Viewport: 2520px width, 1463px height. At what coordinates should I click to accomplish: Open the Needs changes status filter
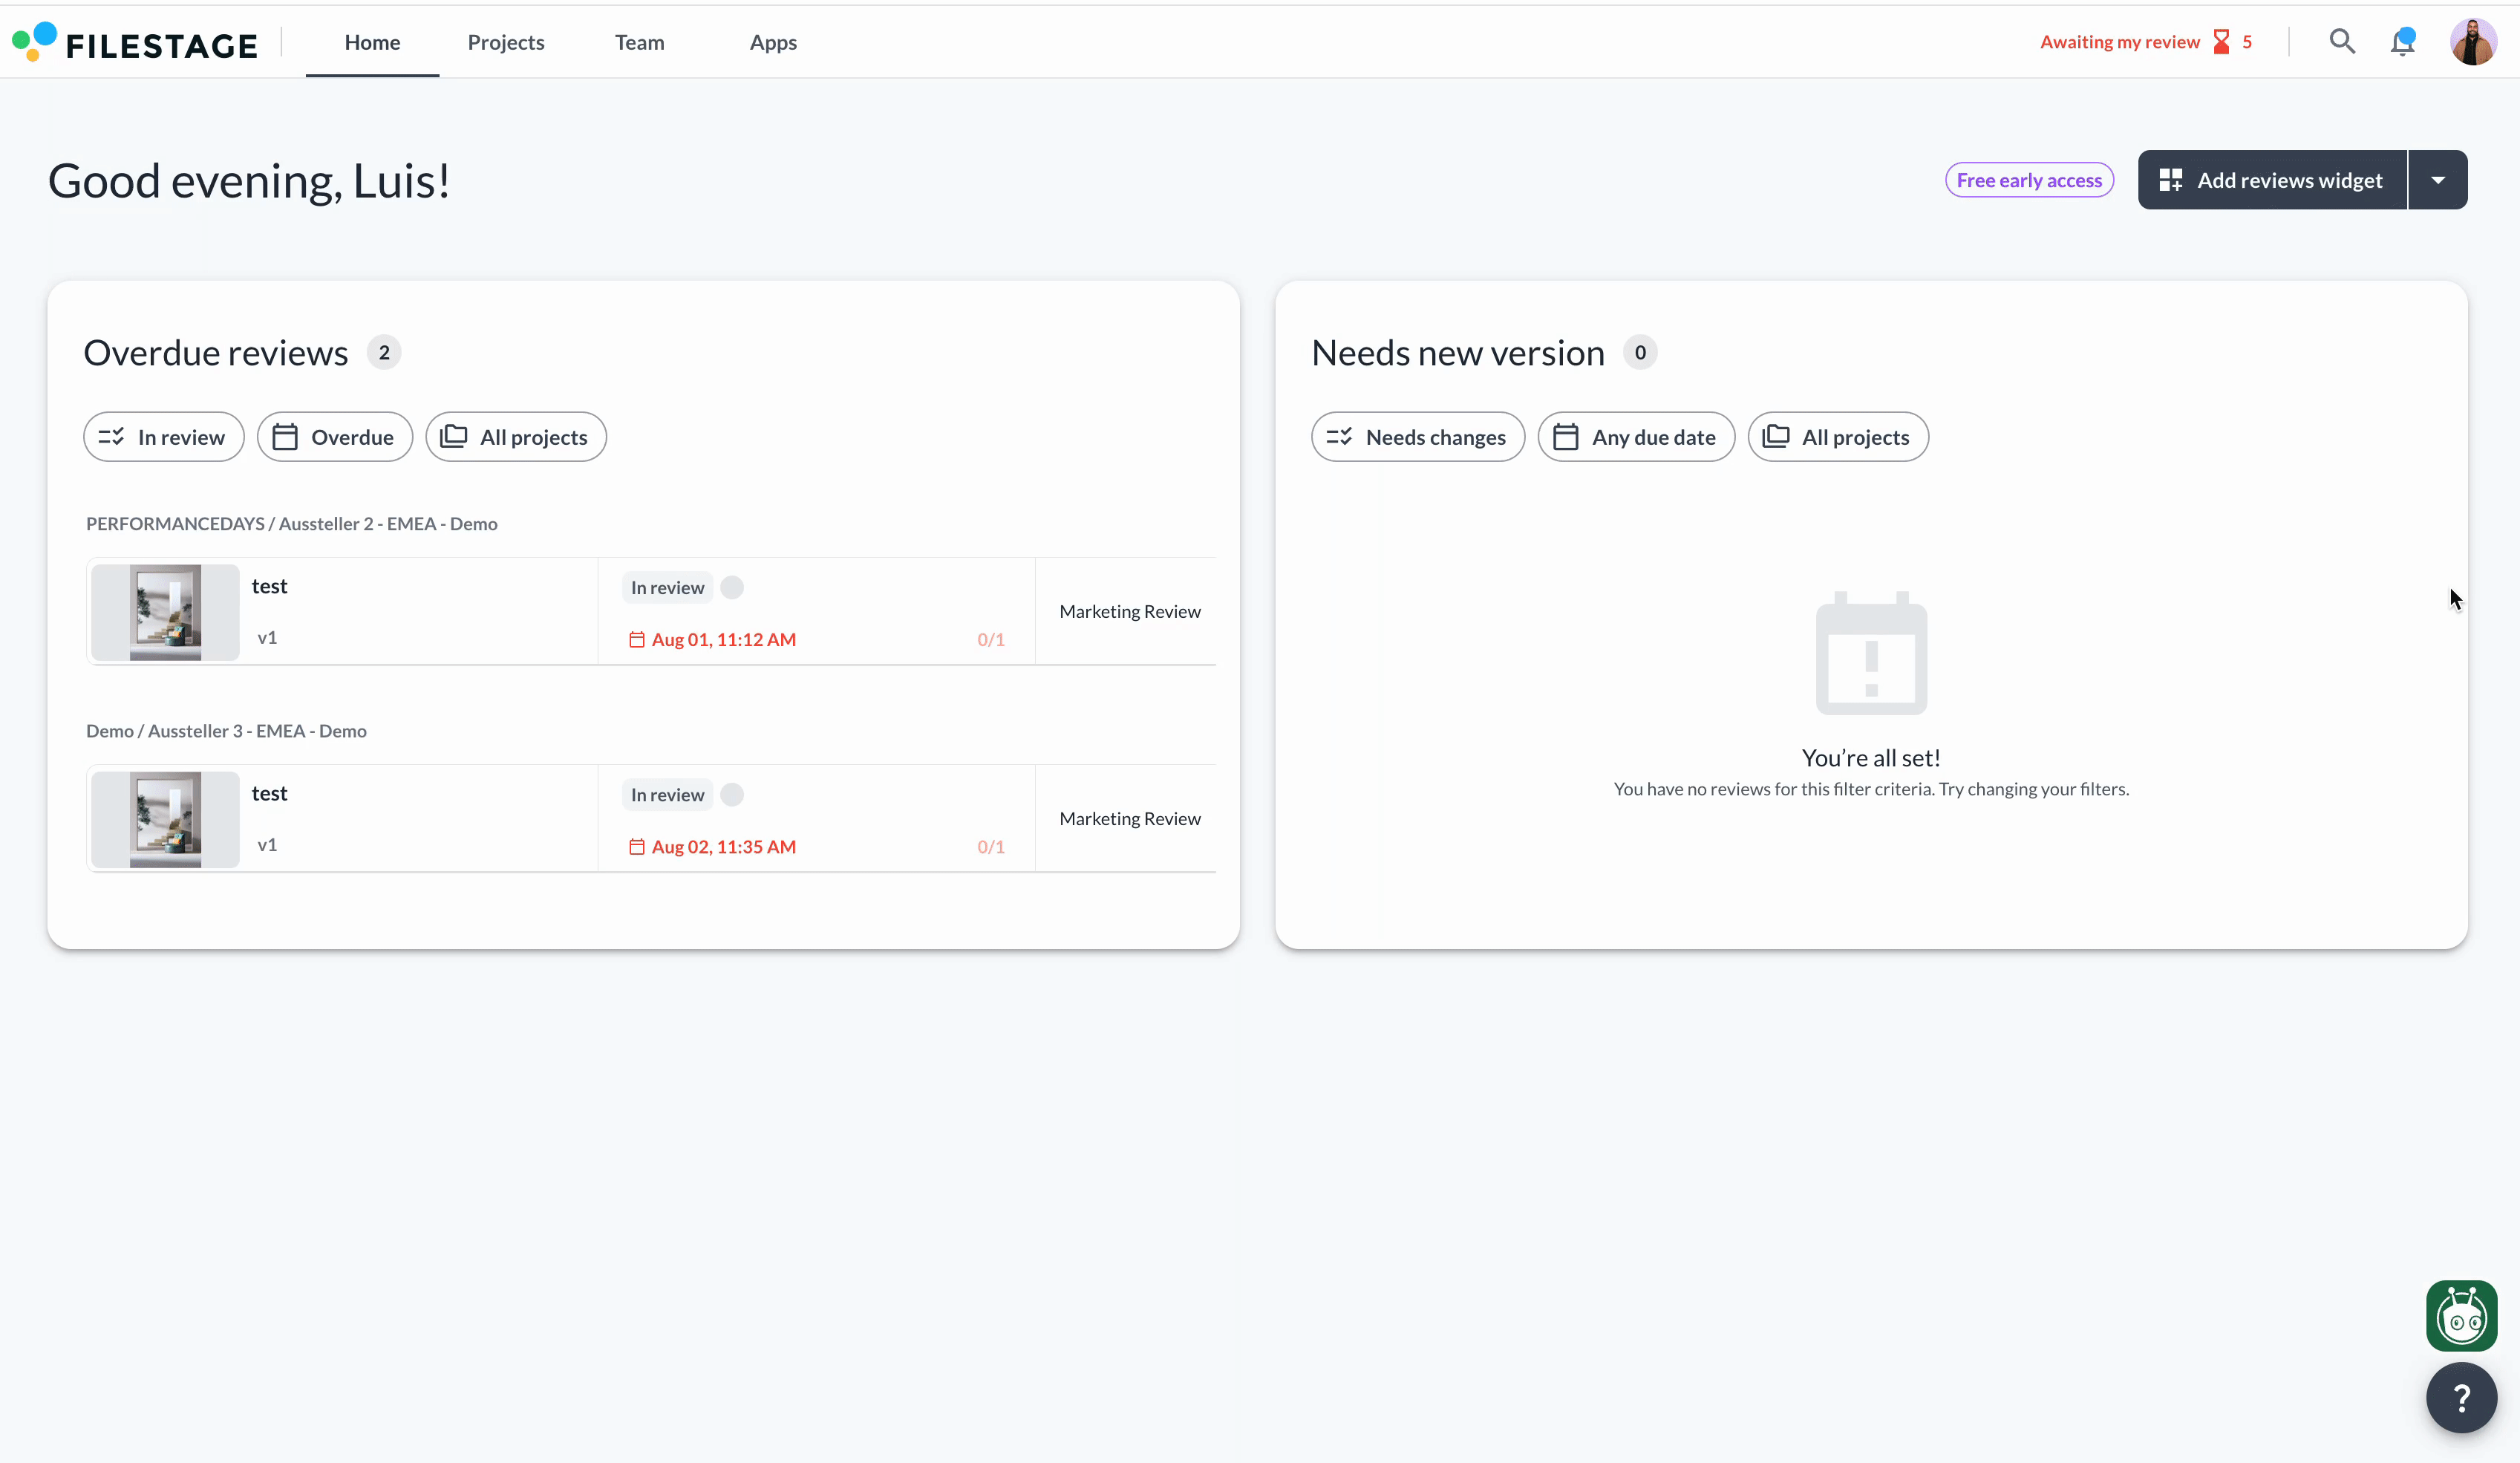pos(1417,437)
